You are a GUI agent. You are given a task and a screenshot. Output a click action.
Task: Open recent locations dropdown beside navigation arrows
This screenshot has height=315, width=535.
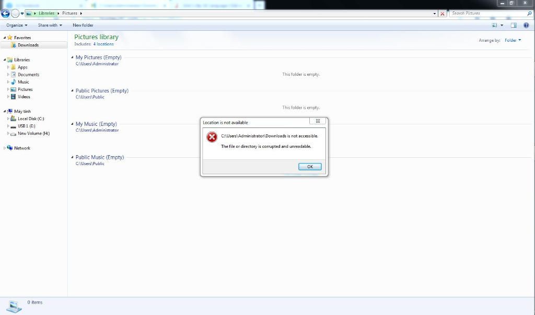coord(22,14)
